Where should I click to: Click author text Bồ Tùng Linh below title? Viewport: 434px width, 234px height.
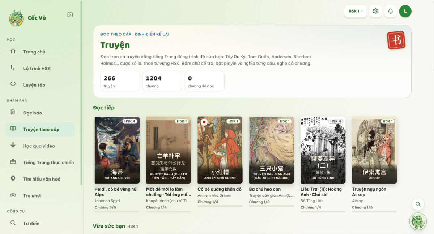[312, 201]
